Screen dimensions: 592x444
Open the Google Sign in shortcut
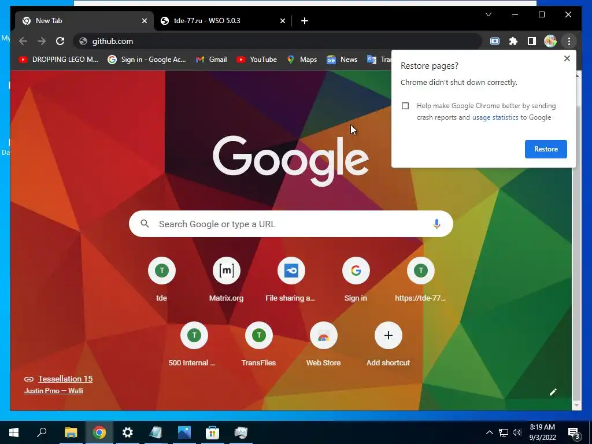[356, 279]
